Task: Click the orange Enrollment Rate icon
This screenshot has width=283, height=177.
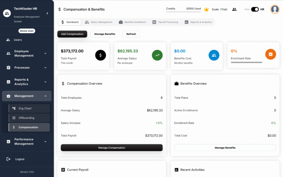Action: [x=270, y=54]
